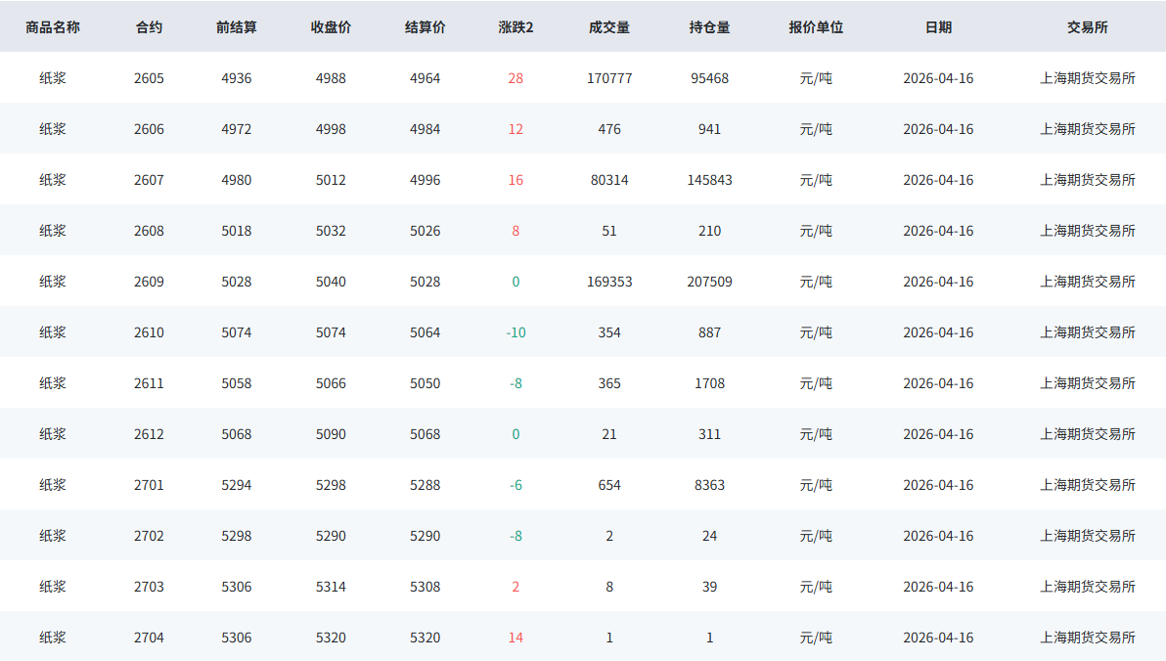The image size is (1166, 661).
Task: Click the 2609 contract row's volume 169353
Action: pyautogui.click(x=609, y=282)
